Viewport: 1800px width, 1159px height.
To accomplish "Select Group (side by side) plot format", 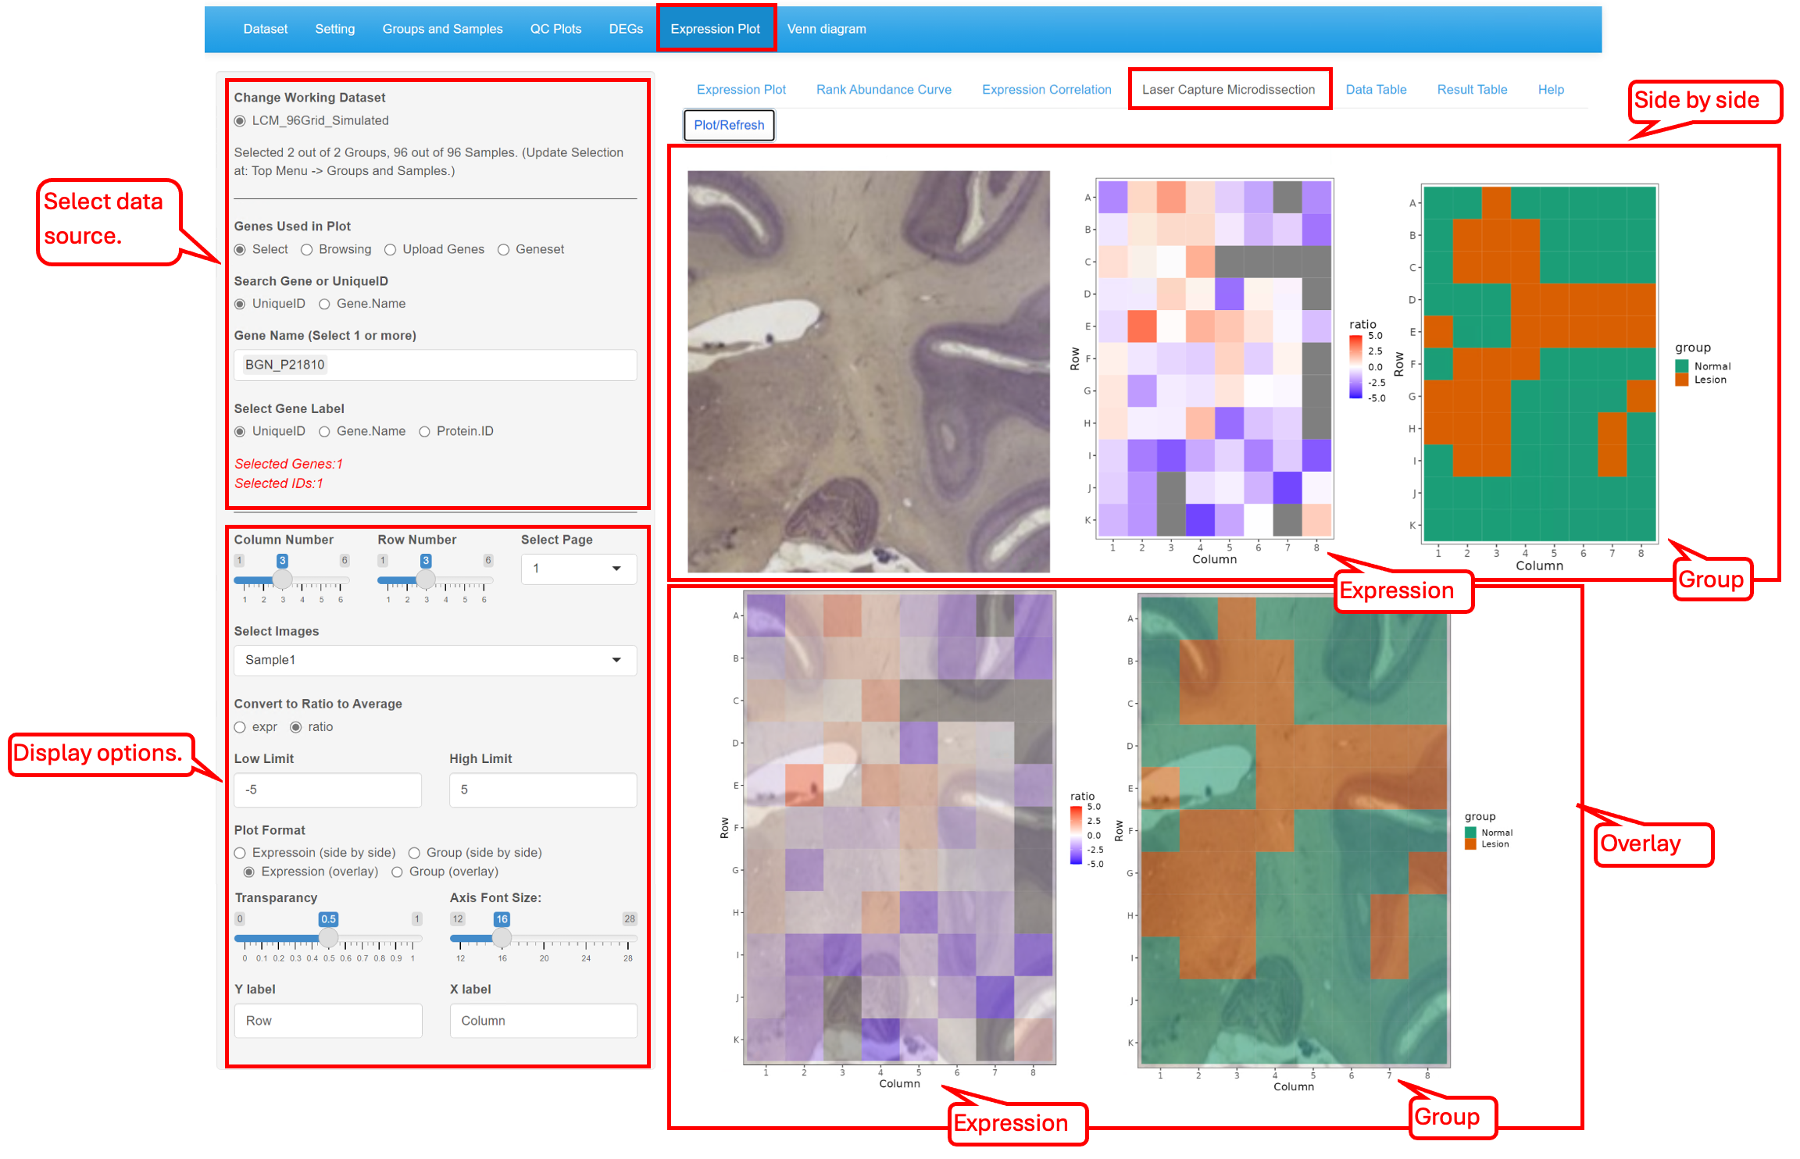I will (x=415, y=853).
